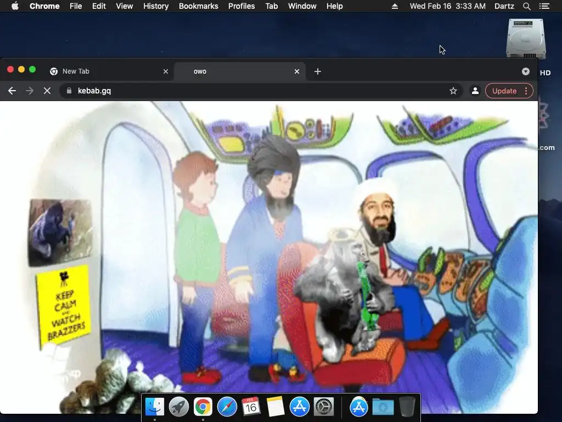Image resolution: width=562 pixels, height=422 pixels.
Task: Open the Tab menu
Action: 272,6
